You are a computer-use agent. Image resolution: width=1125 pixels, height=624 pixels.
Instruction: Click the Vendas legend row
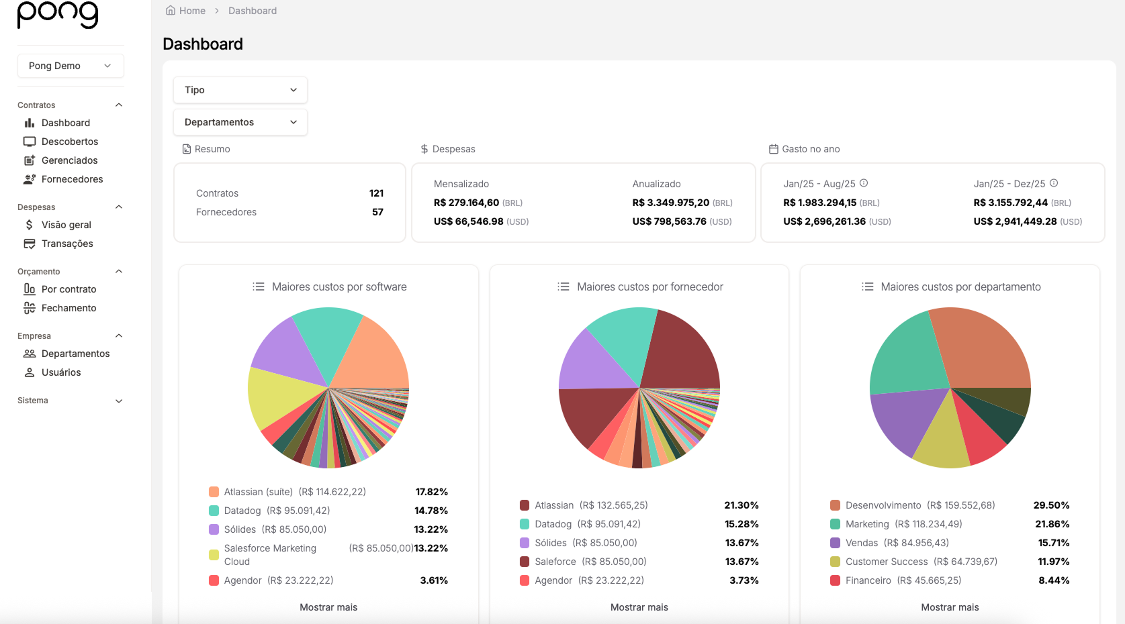point(950,543)
